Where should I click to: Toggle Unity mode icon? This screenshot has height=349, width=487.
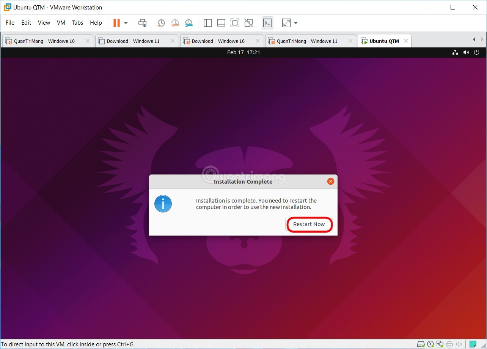(x=248, y=23)
